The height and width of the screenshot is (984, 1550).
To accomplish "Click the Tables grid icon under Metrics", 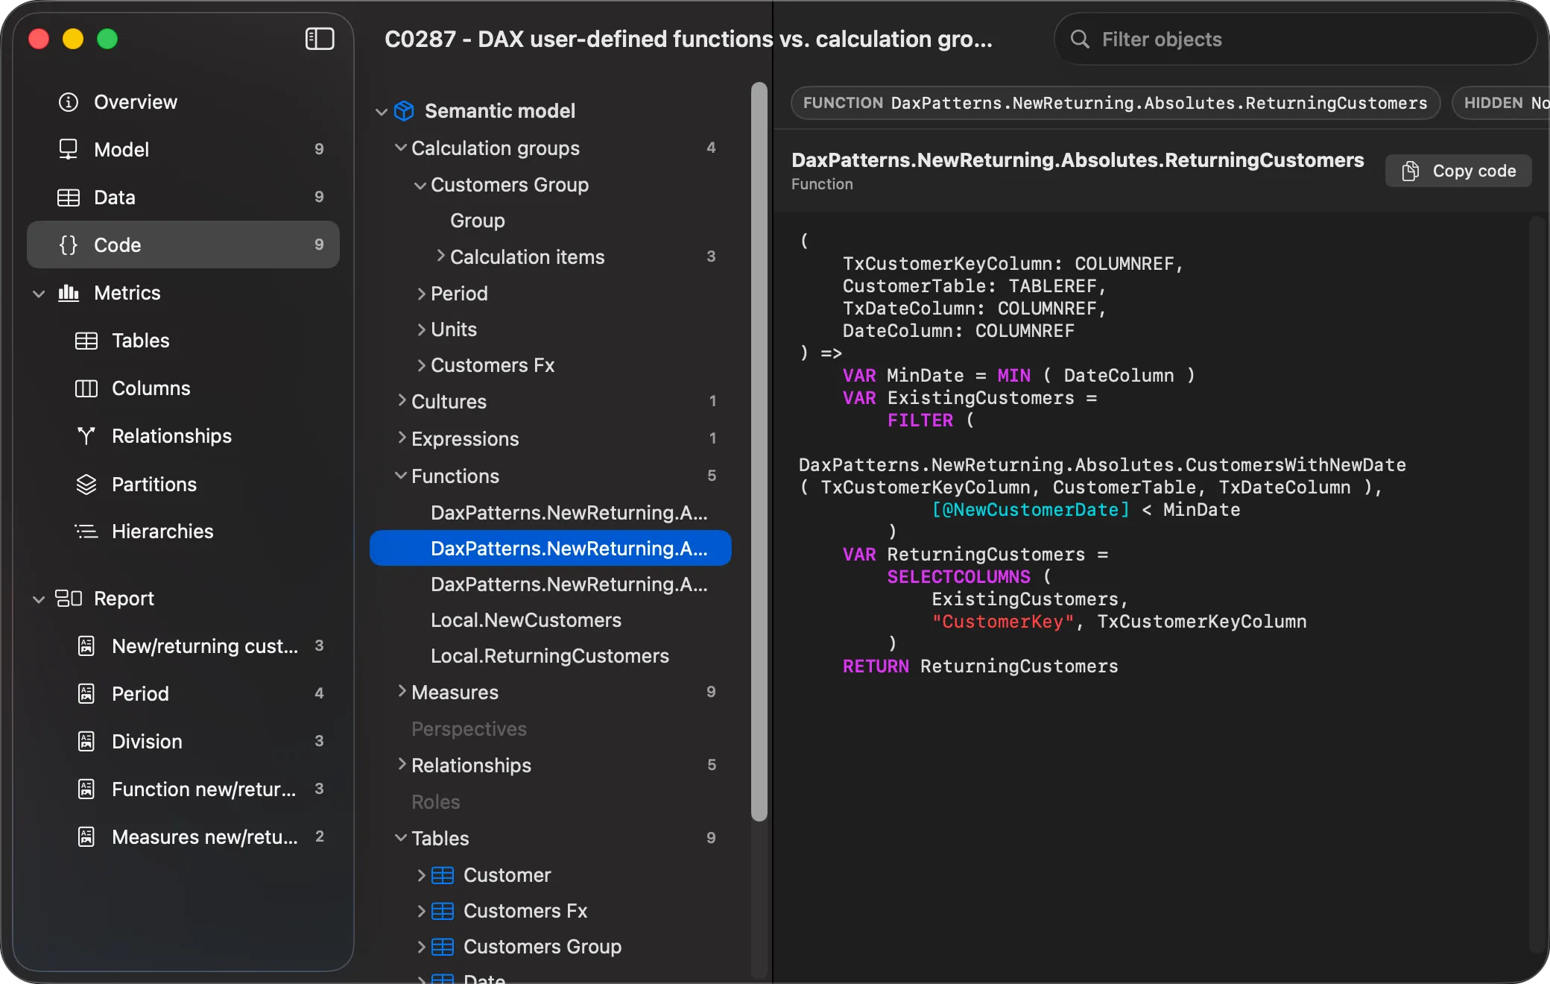I will point(86,341).
